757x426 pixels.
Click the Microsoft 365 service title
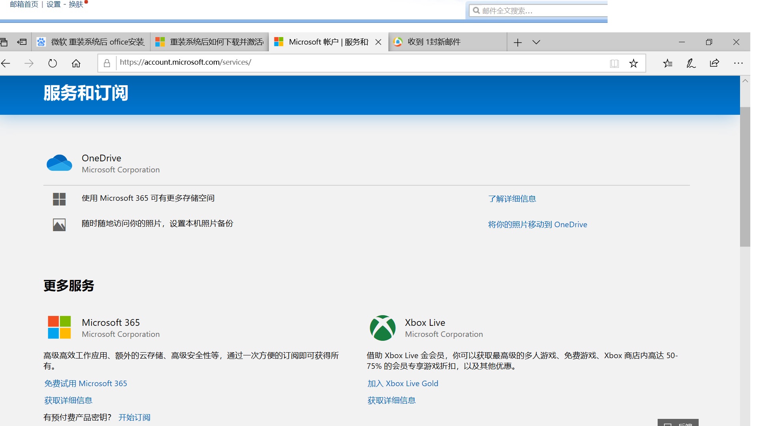coord(111,323)
